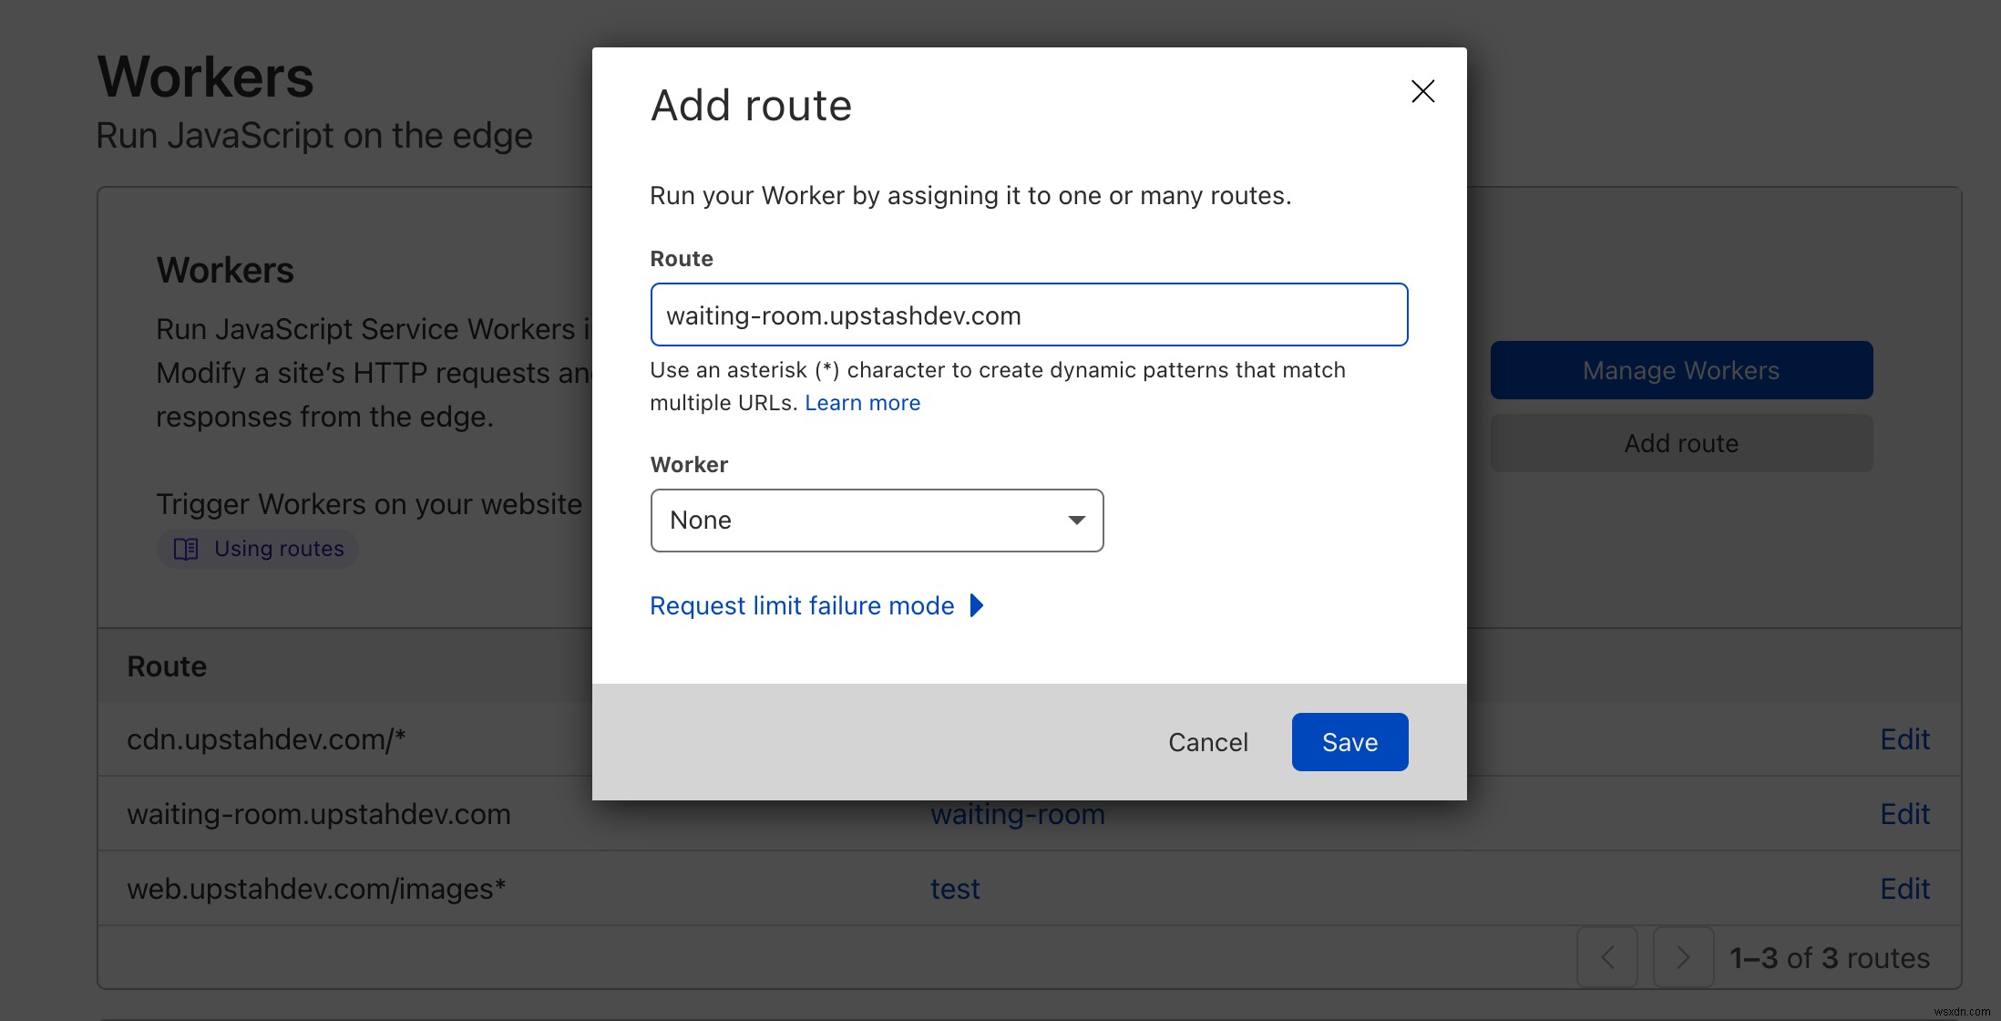This screenshot has height=1021, width=2001.
Task: Close the Add route dialog
Action: 1422,91
